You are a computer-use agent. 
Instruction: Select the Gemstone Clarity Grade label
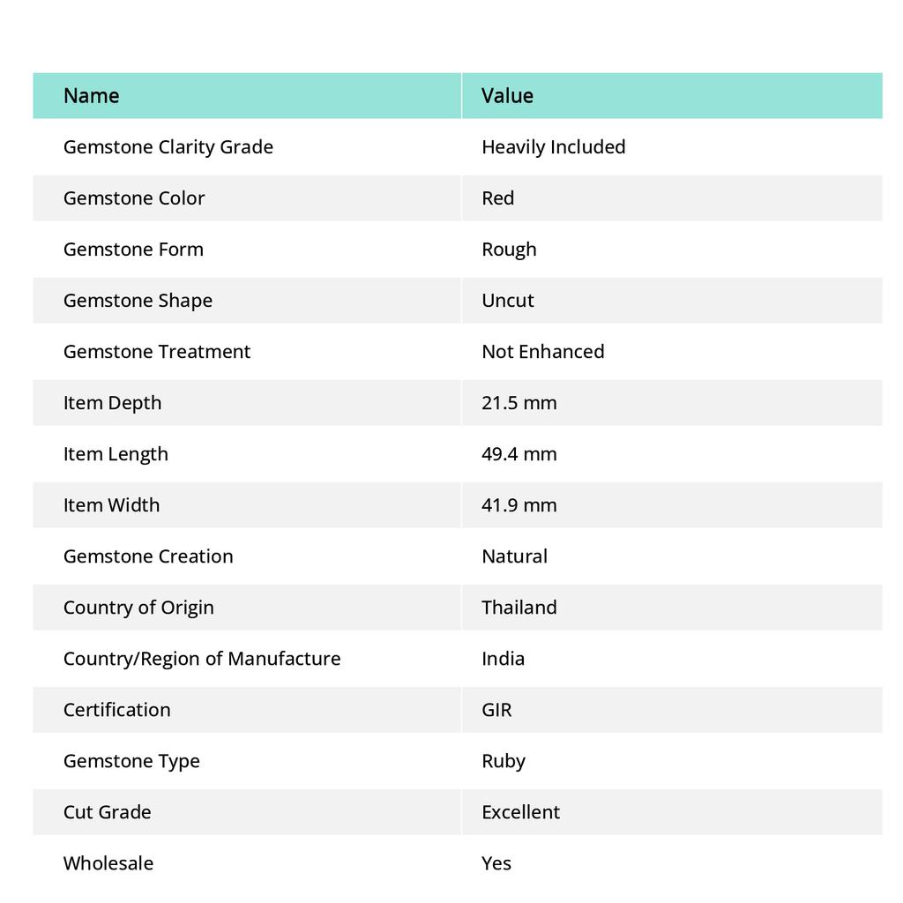168,146
